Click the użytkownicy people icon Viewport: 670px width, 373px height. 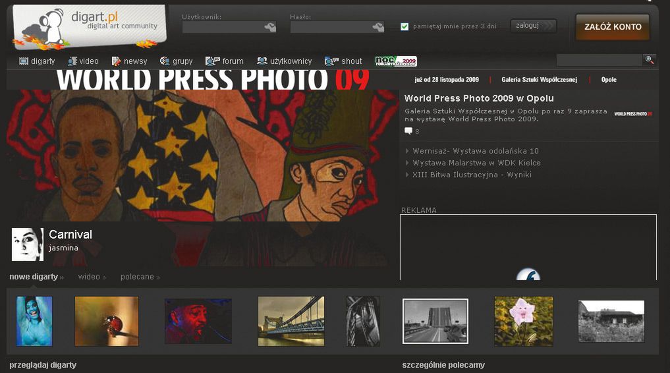pos(262,61)
